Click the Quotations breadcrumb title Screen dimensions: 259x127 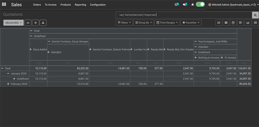click(x=13, y=14)
